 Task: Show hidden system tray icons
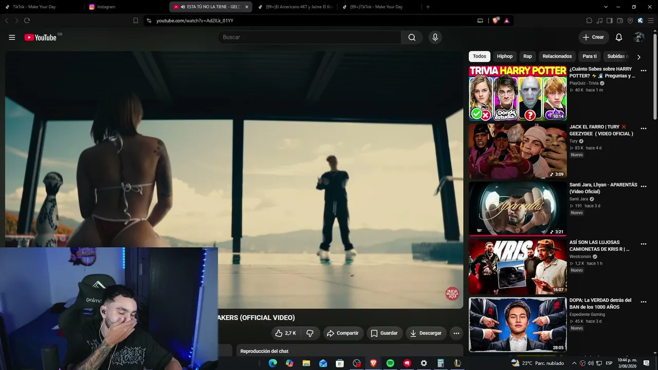(x=574, y=363)
